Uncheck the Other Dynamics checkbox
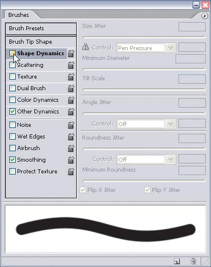The image size is (211, 267). pos(12,111)
